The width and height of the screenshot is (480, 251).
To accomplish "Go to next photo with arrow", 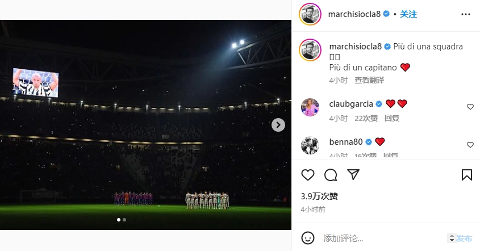I will pyautogui.click(x=278, y=125).
